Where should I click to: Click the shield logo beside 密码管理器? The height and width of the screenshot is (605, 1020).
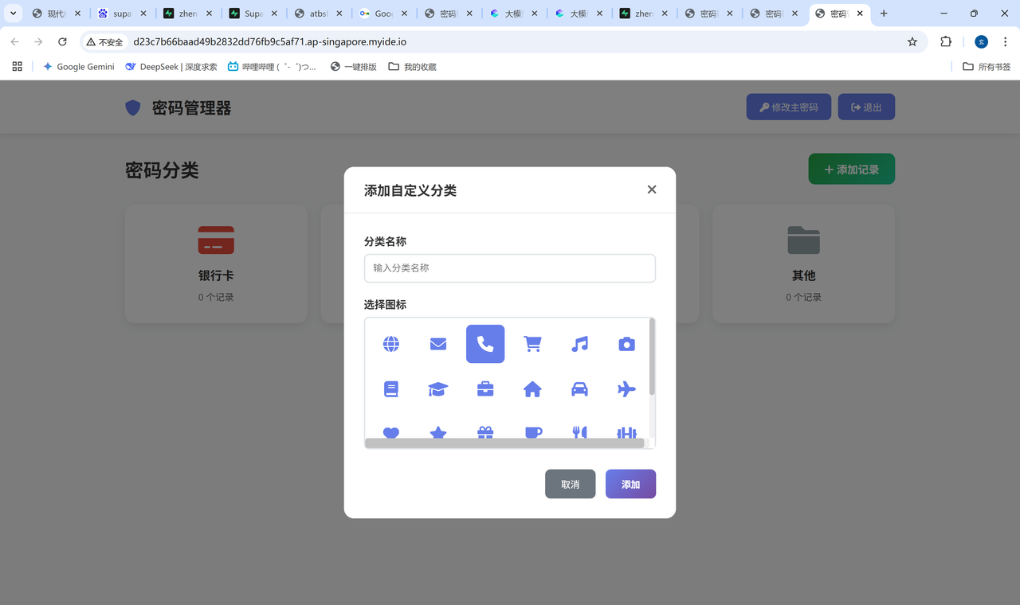133,107
